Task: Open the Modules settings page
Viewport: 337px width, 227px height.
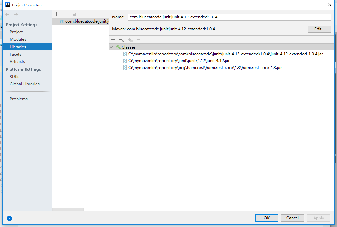Action: [x=18, y=39]
